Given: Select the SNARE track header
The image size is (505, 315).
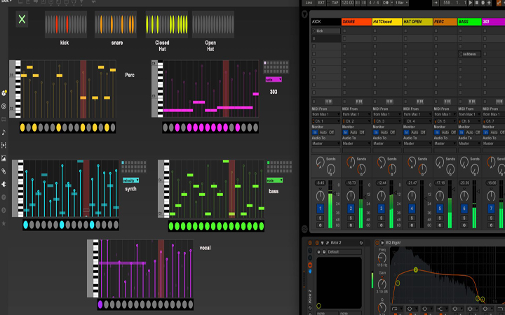Looking at the screenshot, I should 356,22.
